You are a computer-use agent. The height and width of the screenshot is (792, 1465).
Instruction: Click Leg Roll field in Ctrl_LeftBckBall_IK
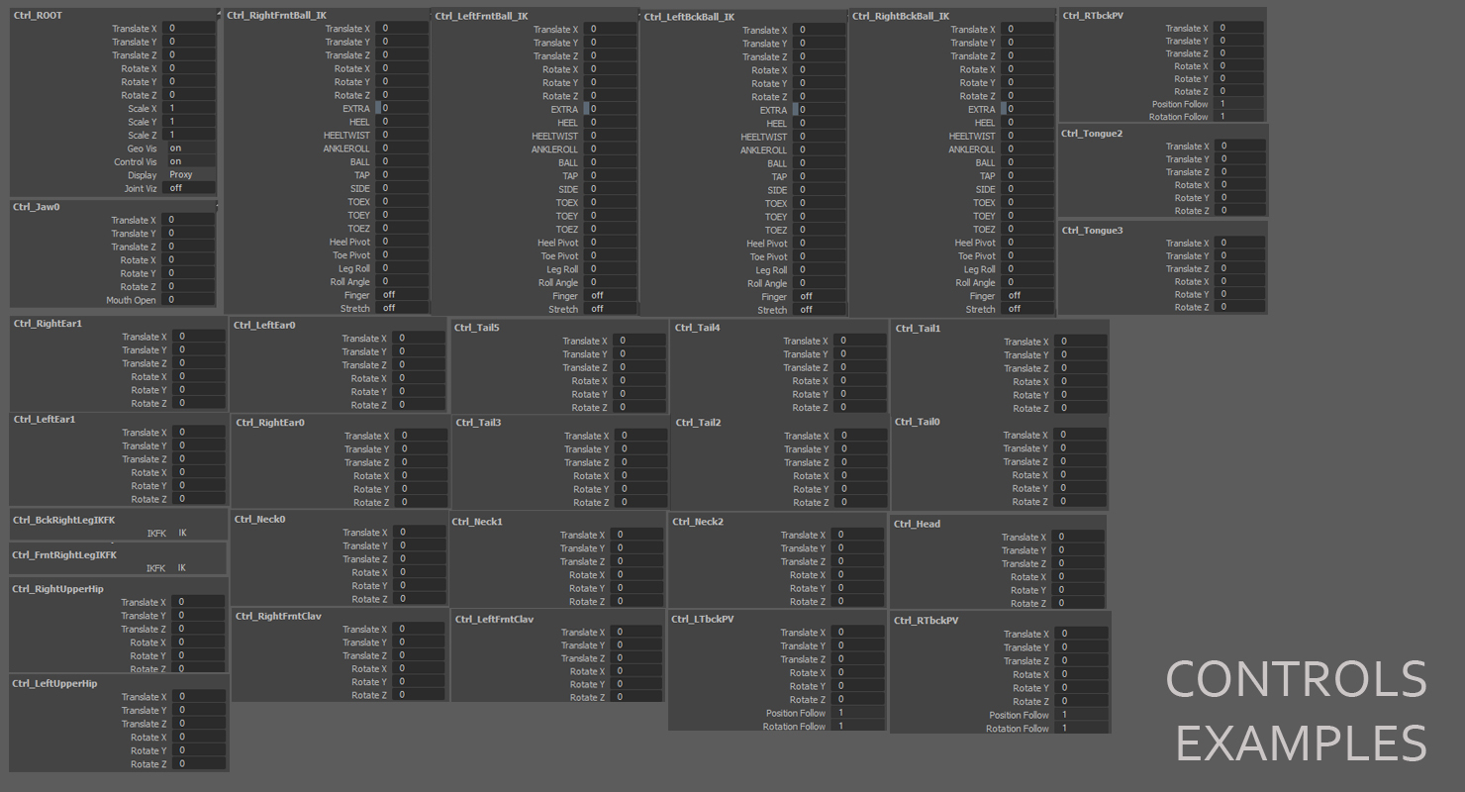pyautogui.click(x=821, y=269)
